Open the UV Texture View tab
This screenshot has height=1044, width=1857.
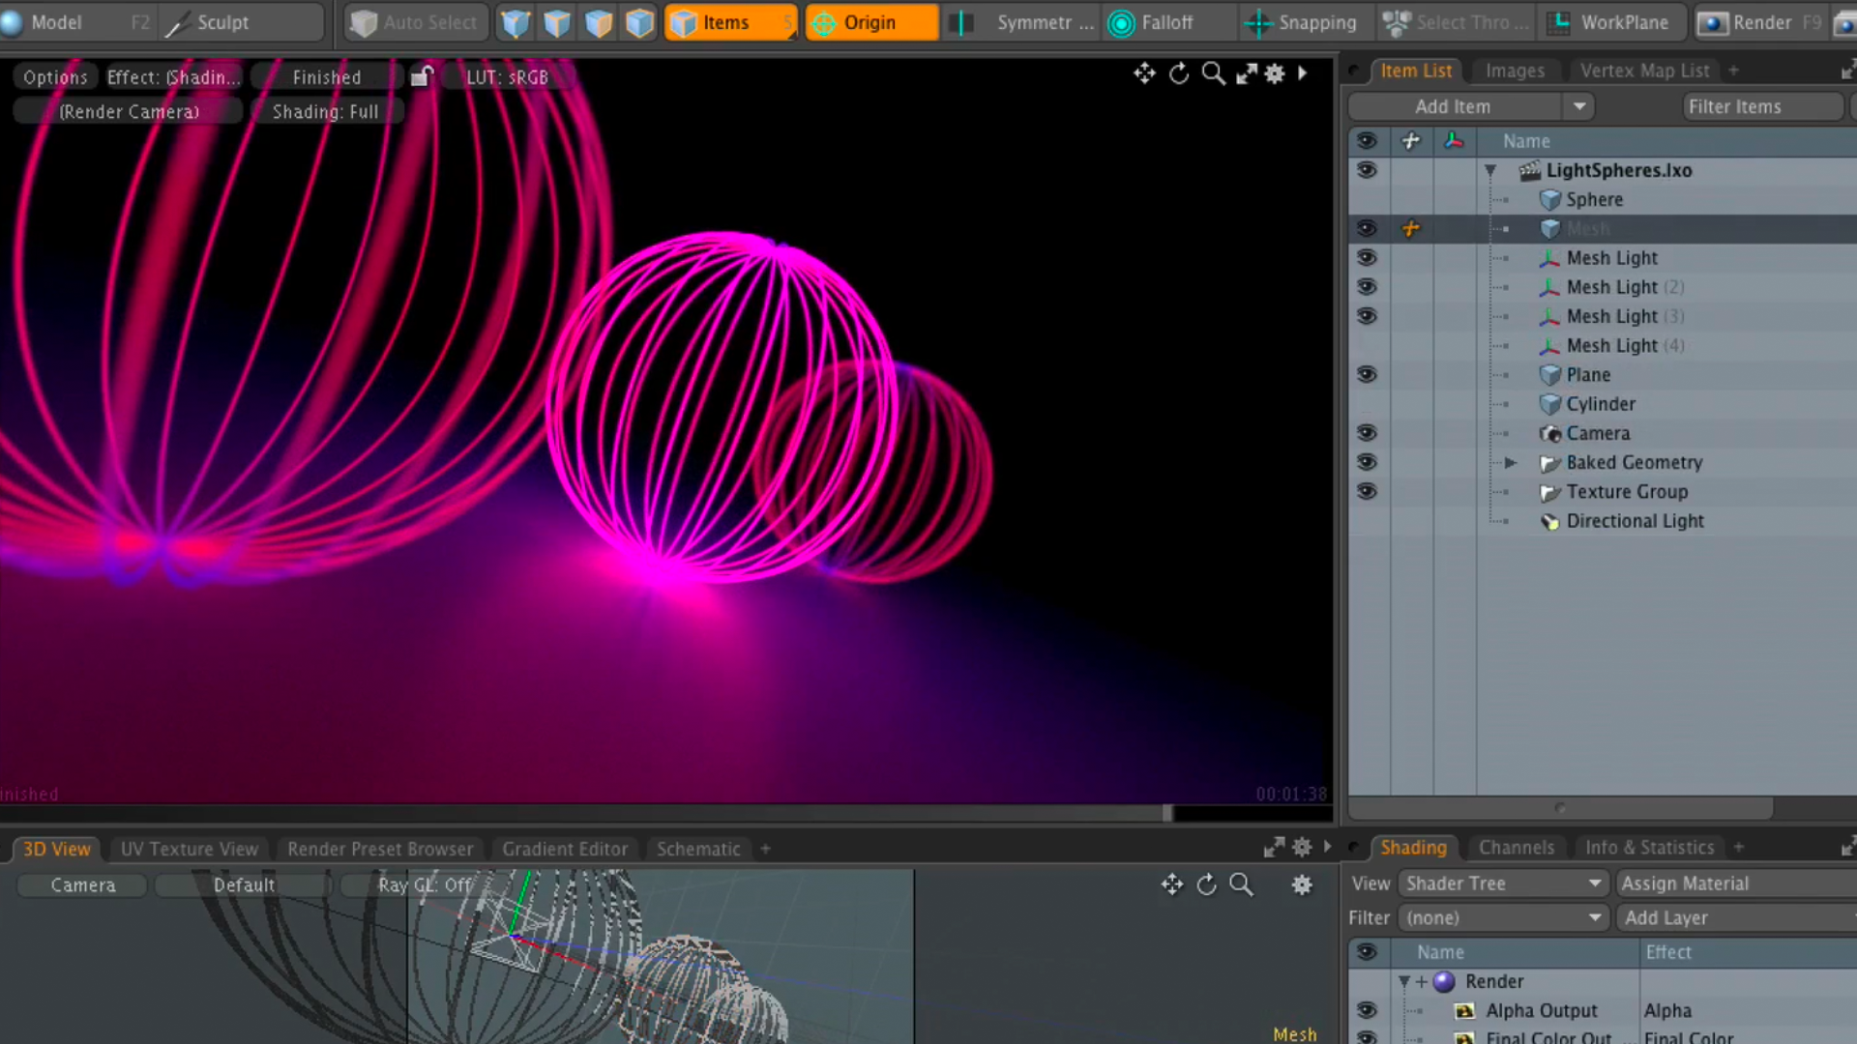coord(189,849)
